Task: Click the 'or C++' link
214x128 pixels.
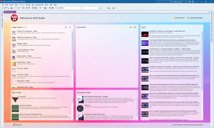Action: (25, 27)
